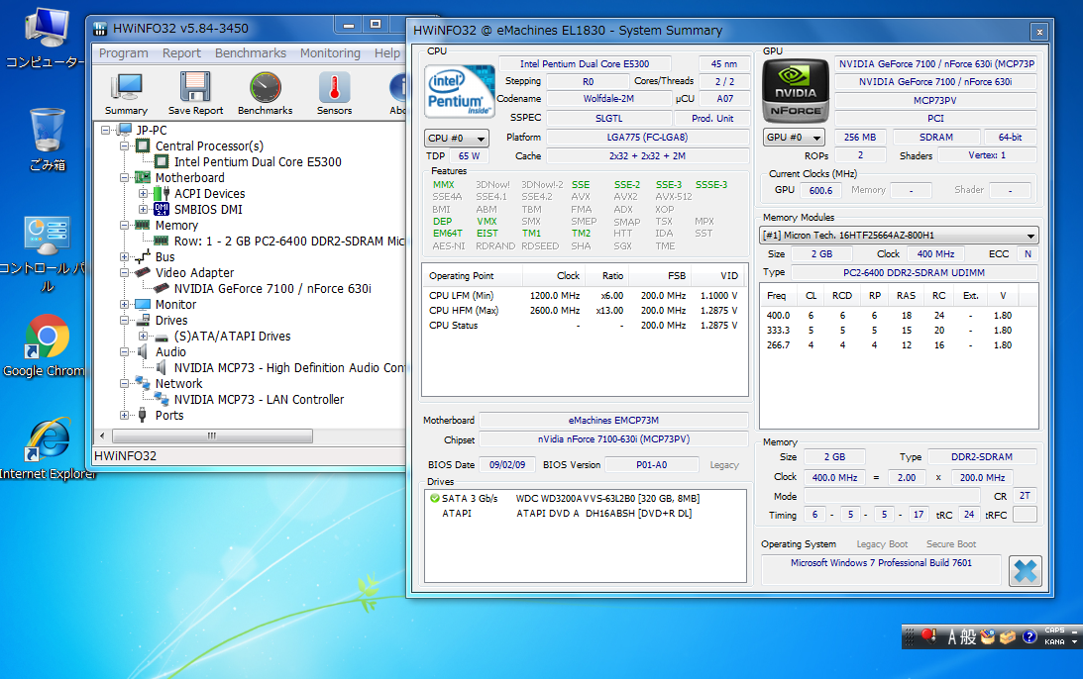Click the NVIDIA nForce logo in the GPU section
Screen dimensions: 1083x679
[x=797, y=89]
